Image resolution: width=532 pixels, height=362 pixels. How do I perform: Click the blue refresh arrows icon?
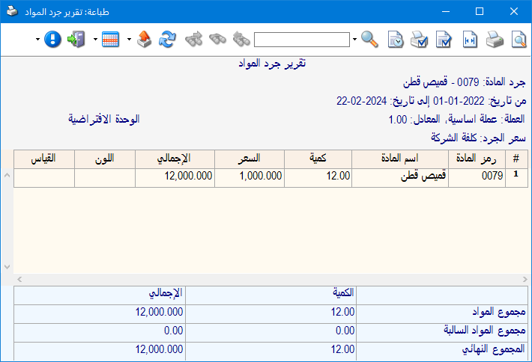[x=168, y=40]
